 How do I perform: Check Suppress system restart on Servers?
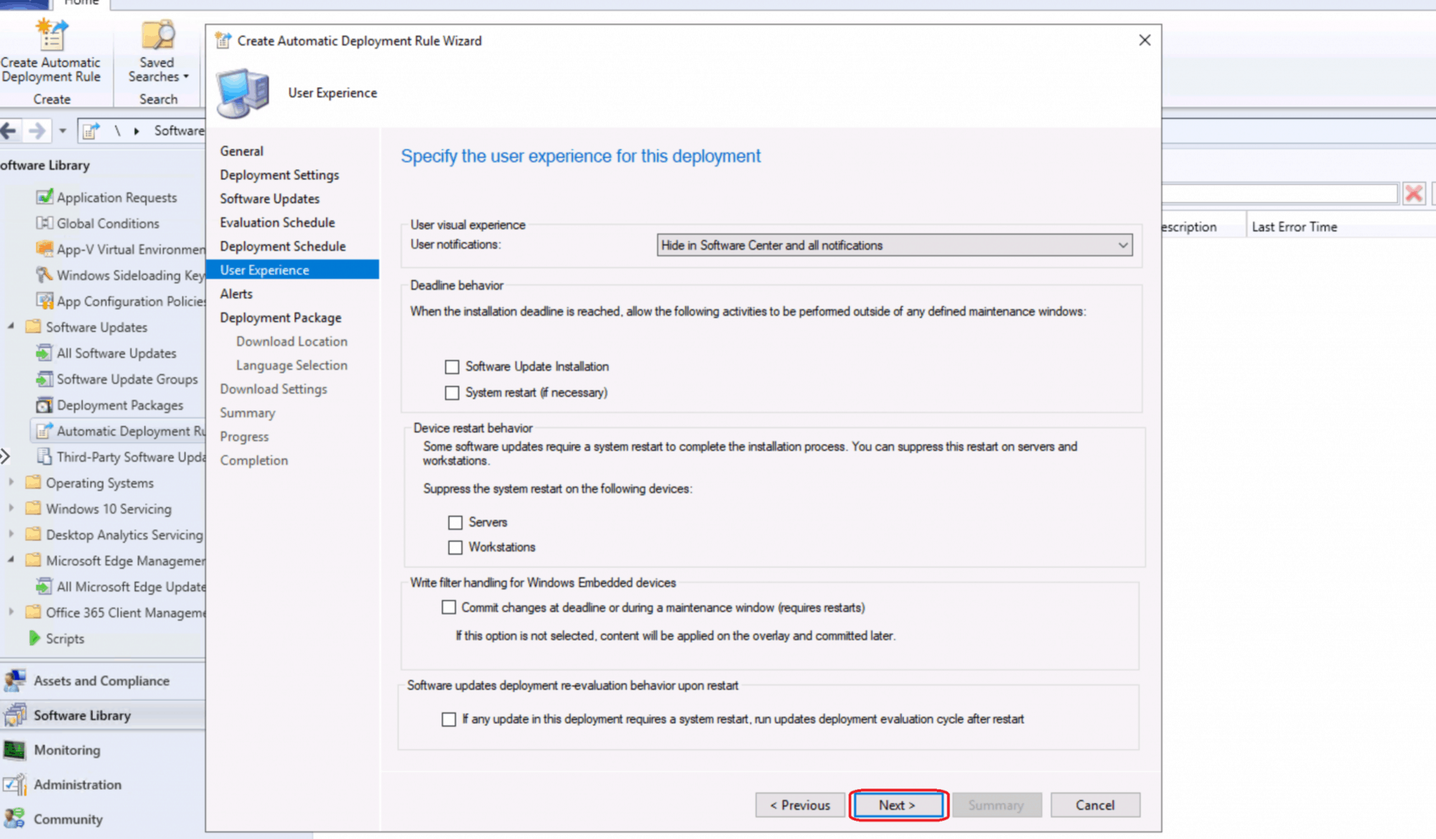(455, 522)
